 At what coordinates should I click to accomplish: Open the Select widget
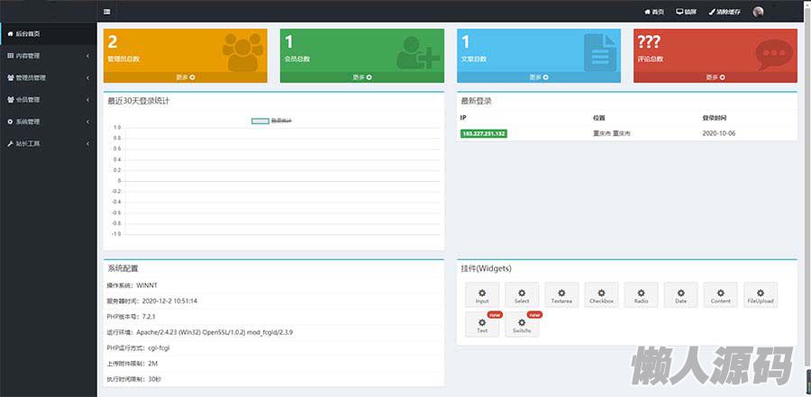pyautogui.click(x=522, y=295)
